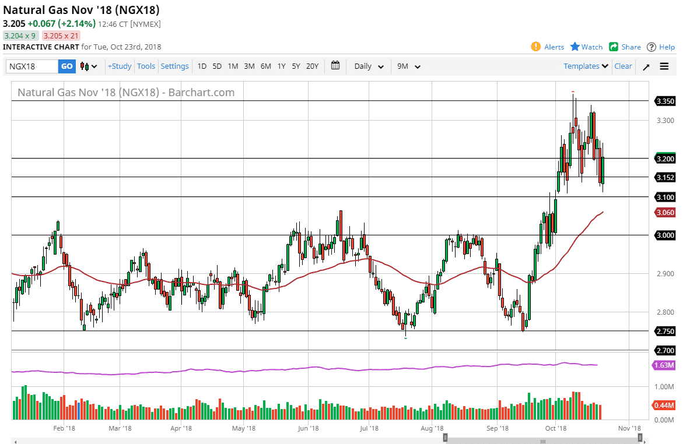This screenshot has width=683, height=444.
Task: Open the chart type dropdown arrow
Action: pyautogui.click(x=94, y=66)
